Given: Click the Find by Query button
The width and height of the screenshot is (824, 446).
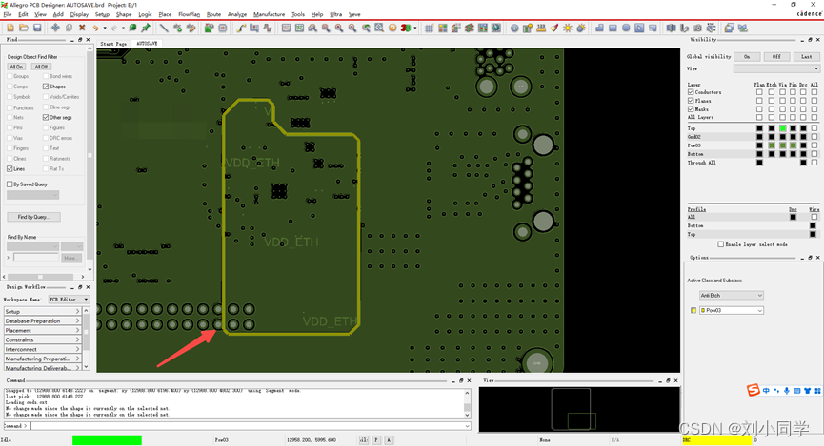Looking at the screenshot, I should [x=33, y=217].
